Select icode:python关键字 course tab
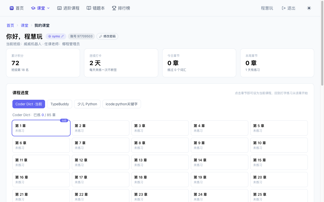324x202 pixels. [x=122, y=104]
